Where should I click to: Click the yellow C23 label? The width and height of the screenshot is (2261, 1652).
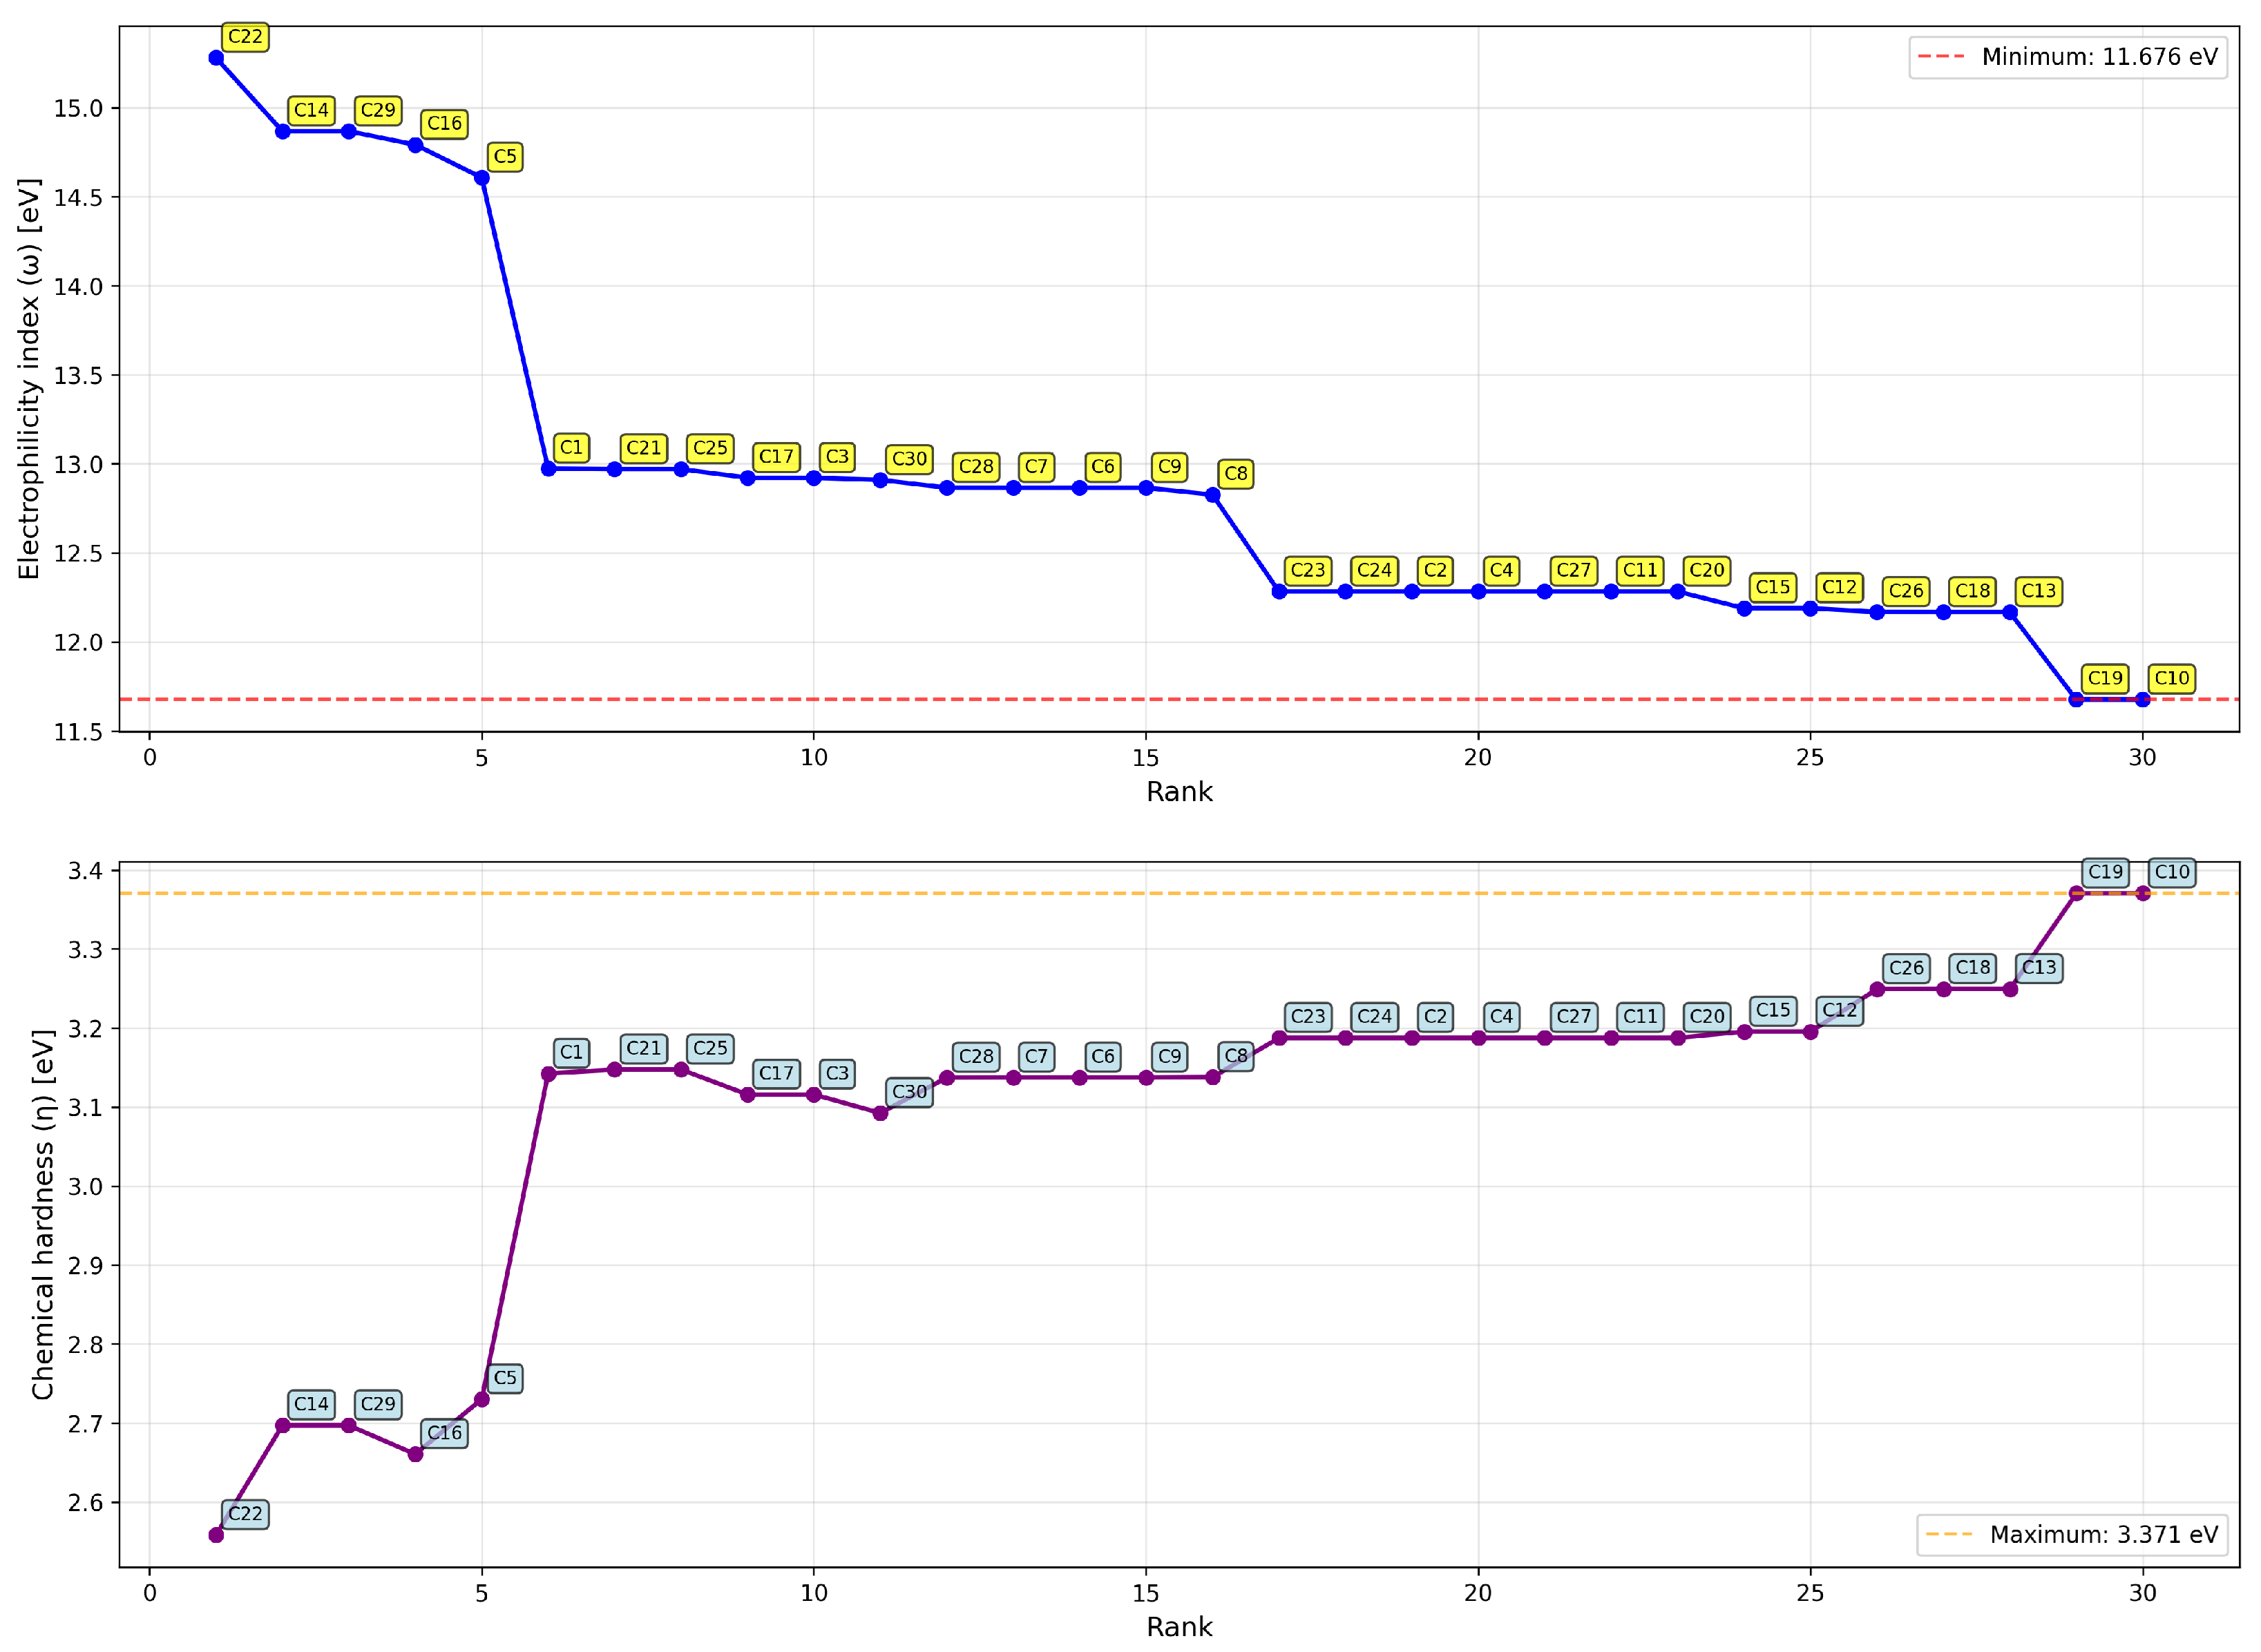(x=1308, y=570)
